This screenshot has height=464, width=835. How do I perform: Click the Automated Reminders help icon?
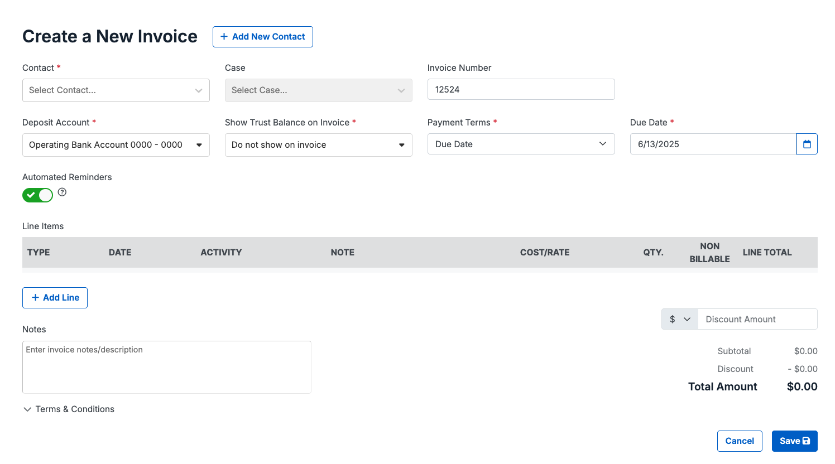point(61,192)
